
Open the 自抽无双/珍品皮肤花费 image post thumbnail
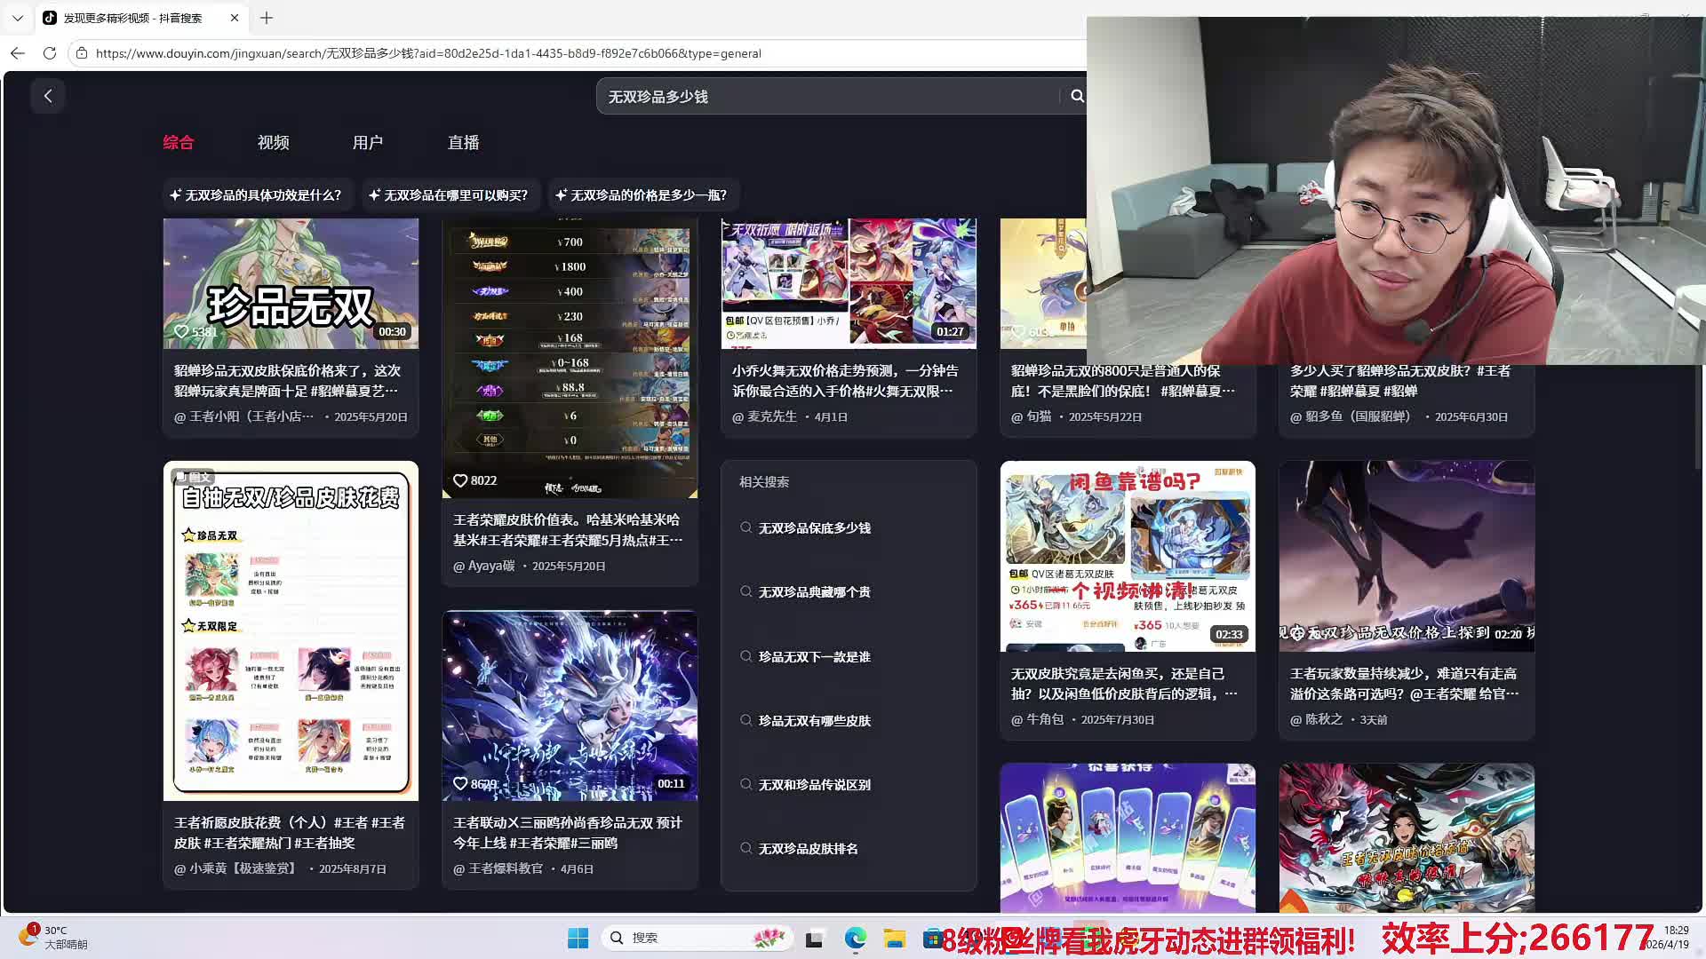point(291,630)
